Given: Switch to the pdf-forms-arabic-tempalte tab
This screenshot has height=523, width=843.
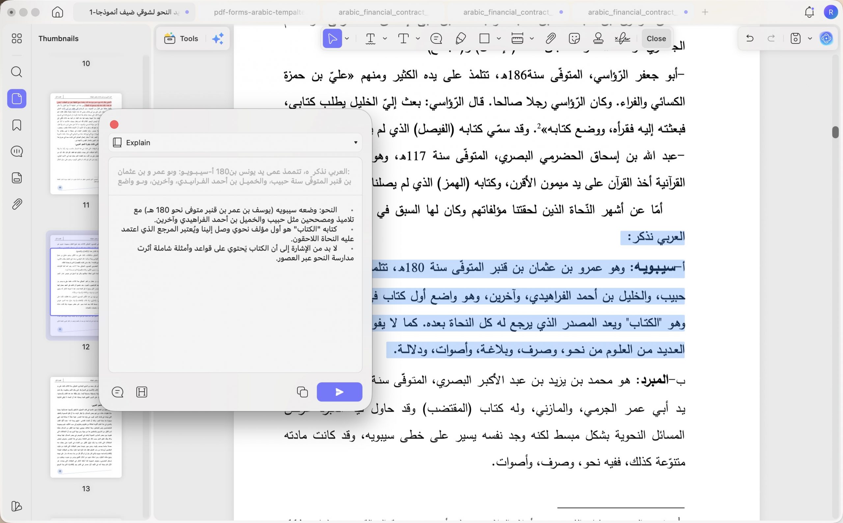Looking at the screenshot, I should (259, 12).
